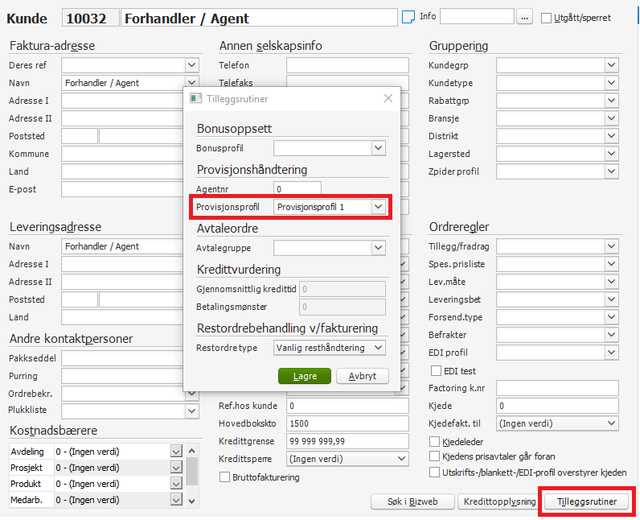Enable the EDI test checkbox

(436, 370)
